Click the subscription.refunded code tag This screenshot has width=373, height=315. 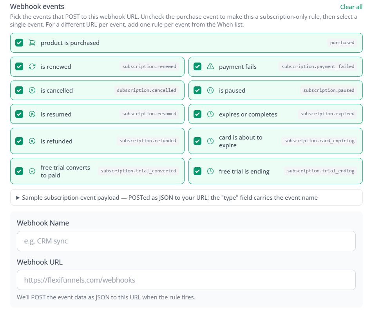[148, 141]
